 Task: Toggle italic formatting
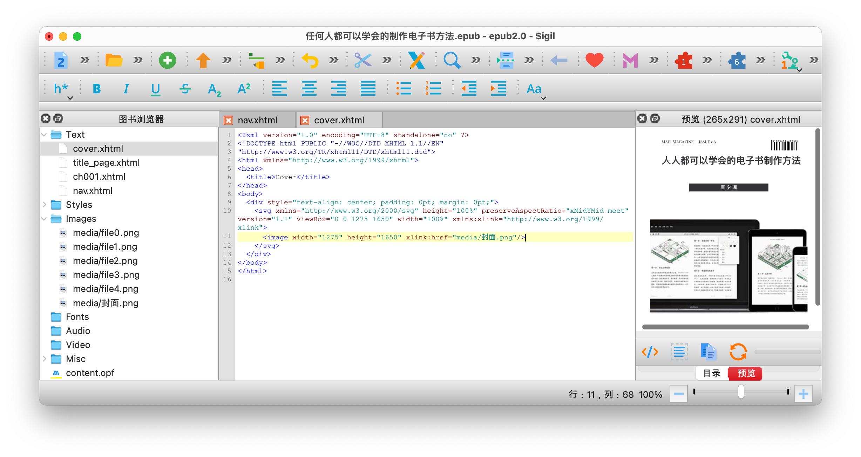[126, 89]
